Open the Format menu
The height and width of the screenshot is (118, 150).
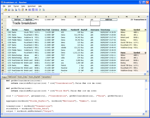pyautogui.click(x=16, y=6)
